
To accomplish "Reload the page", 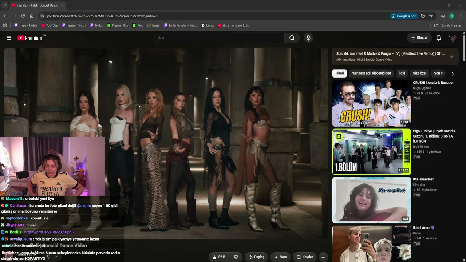I will coord(23,16).
